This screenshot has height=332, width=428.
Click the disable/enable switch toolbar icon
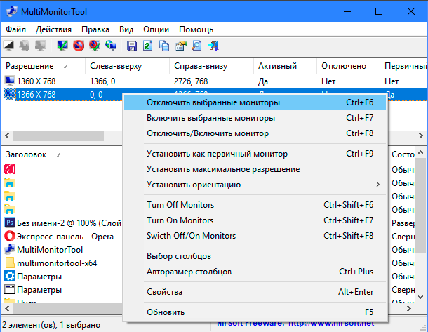coord(95,46)
